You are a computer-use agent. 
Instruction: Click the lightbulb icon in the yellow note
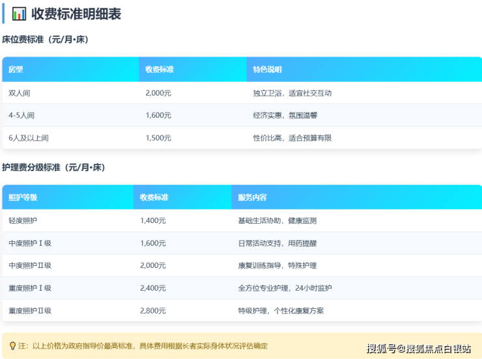[12, 346]
